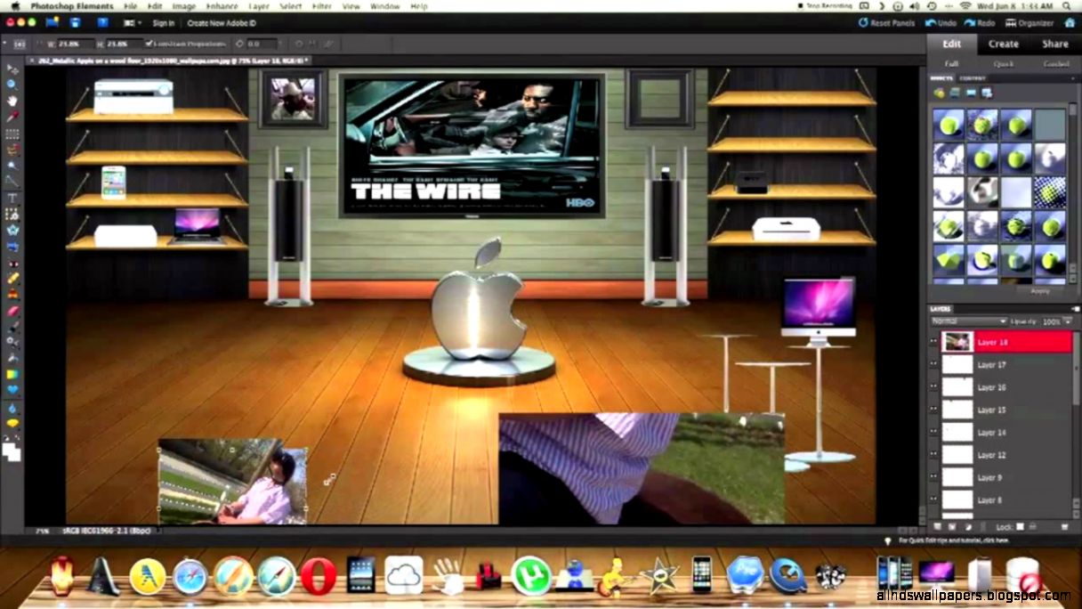Click the blue Save icon in top bar
Screen dimensions: 1082x609
point(76,22)
